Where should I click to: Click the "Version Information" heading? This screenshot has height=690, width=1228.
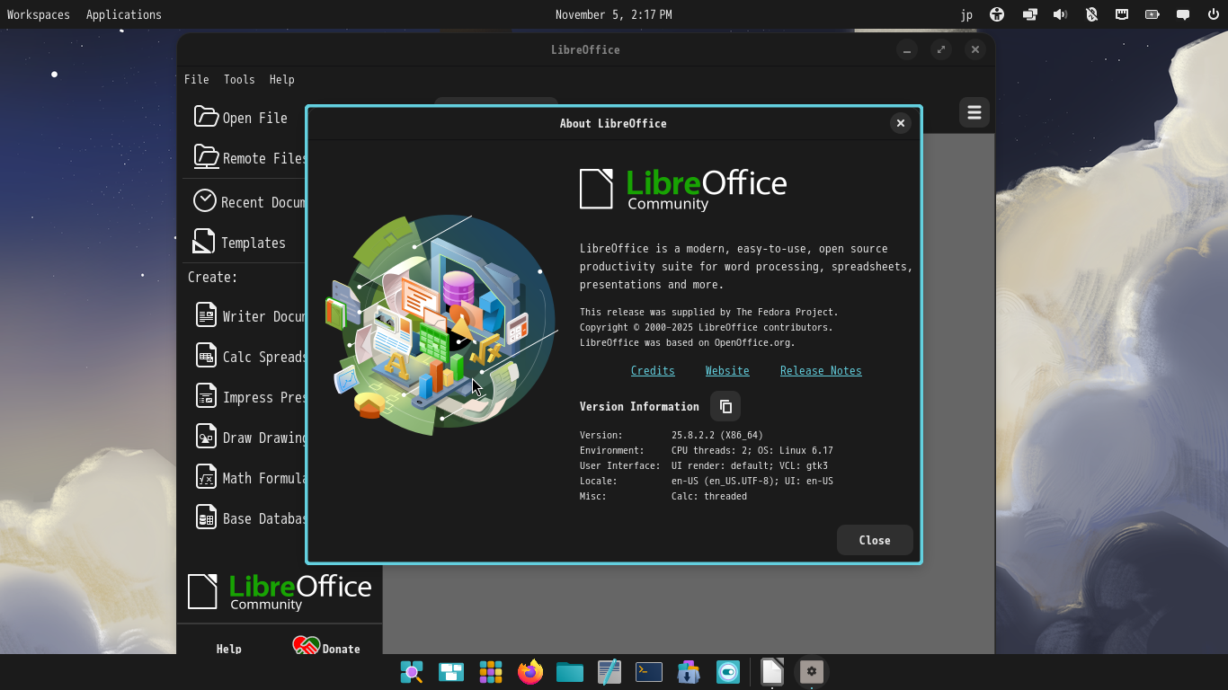pos(639,407)
